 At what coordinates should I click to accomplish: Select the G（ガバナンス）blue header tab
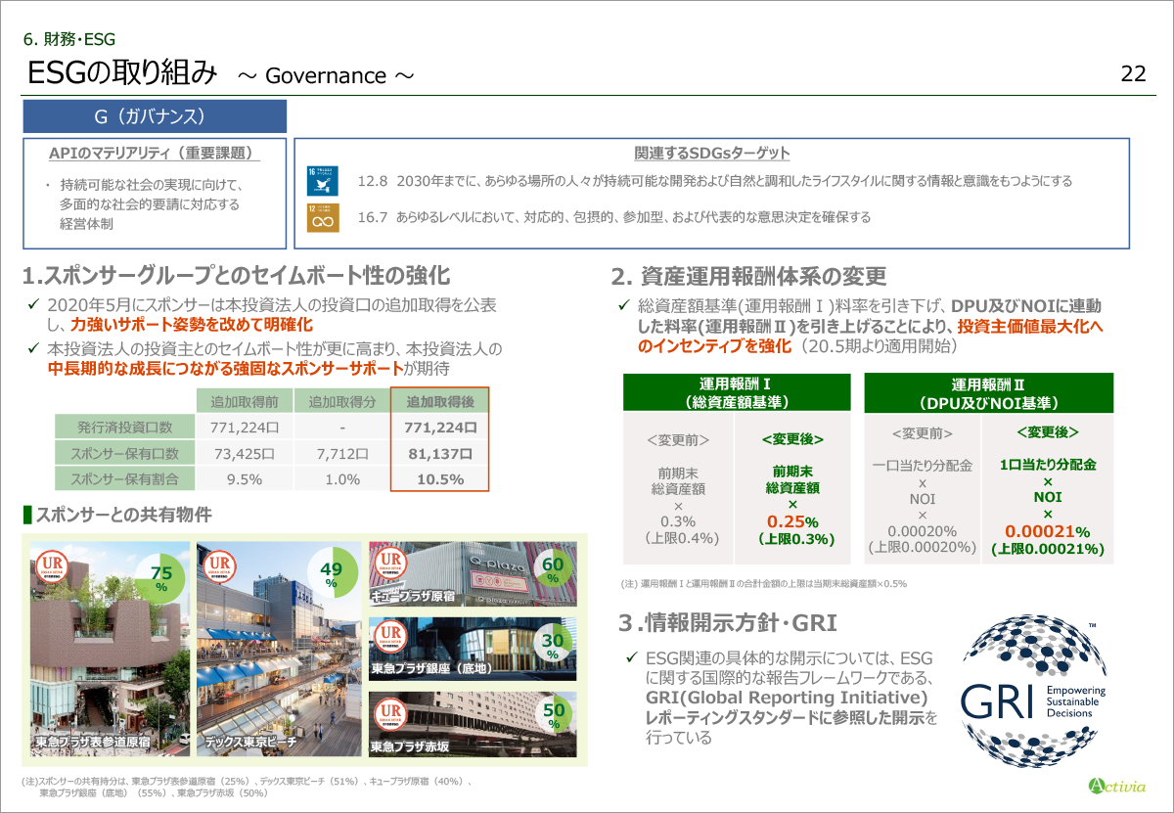[x=155, y=116]
